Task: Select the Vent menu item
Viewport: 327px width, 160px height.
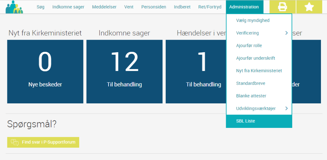Action: tap(129, 7)
